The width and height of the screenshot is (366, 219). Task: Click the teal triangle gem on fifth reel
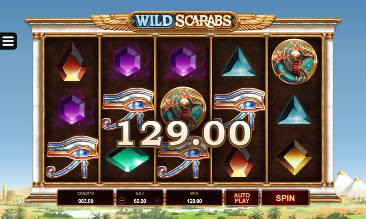[x=294, y=110]
